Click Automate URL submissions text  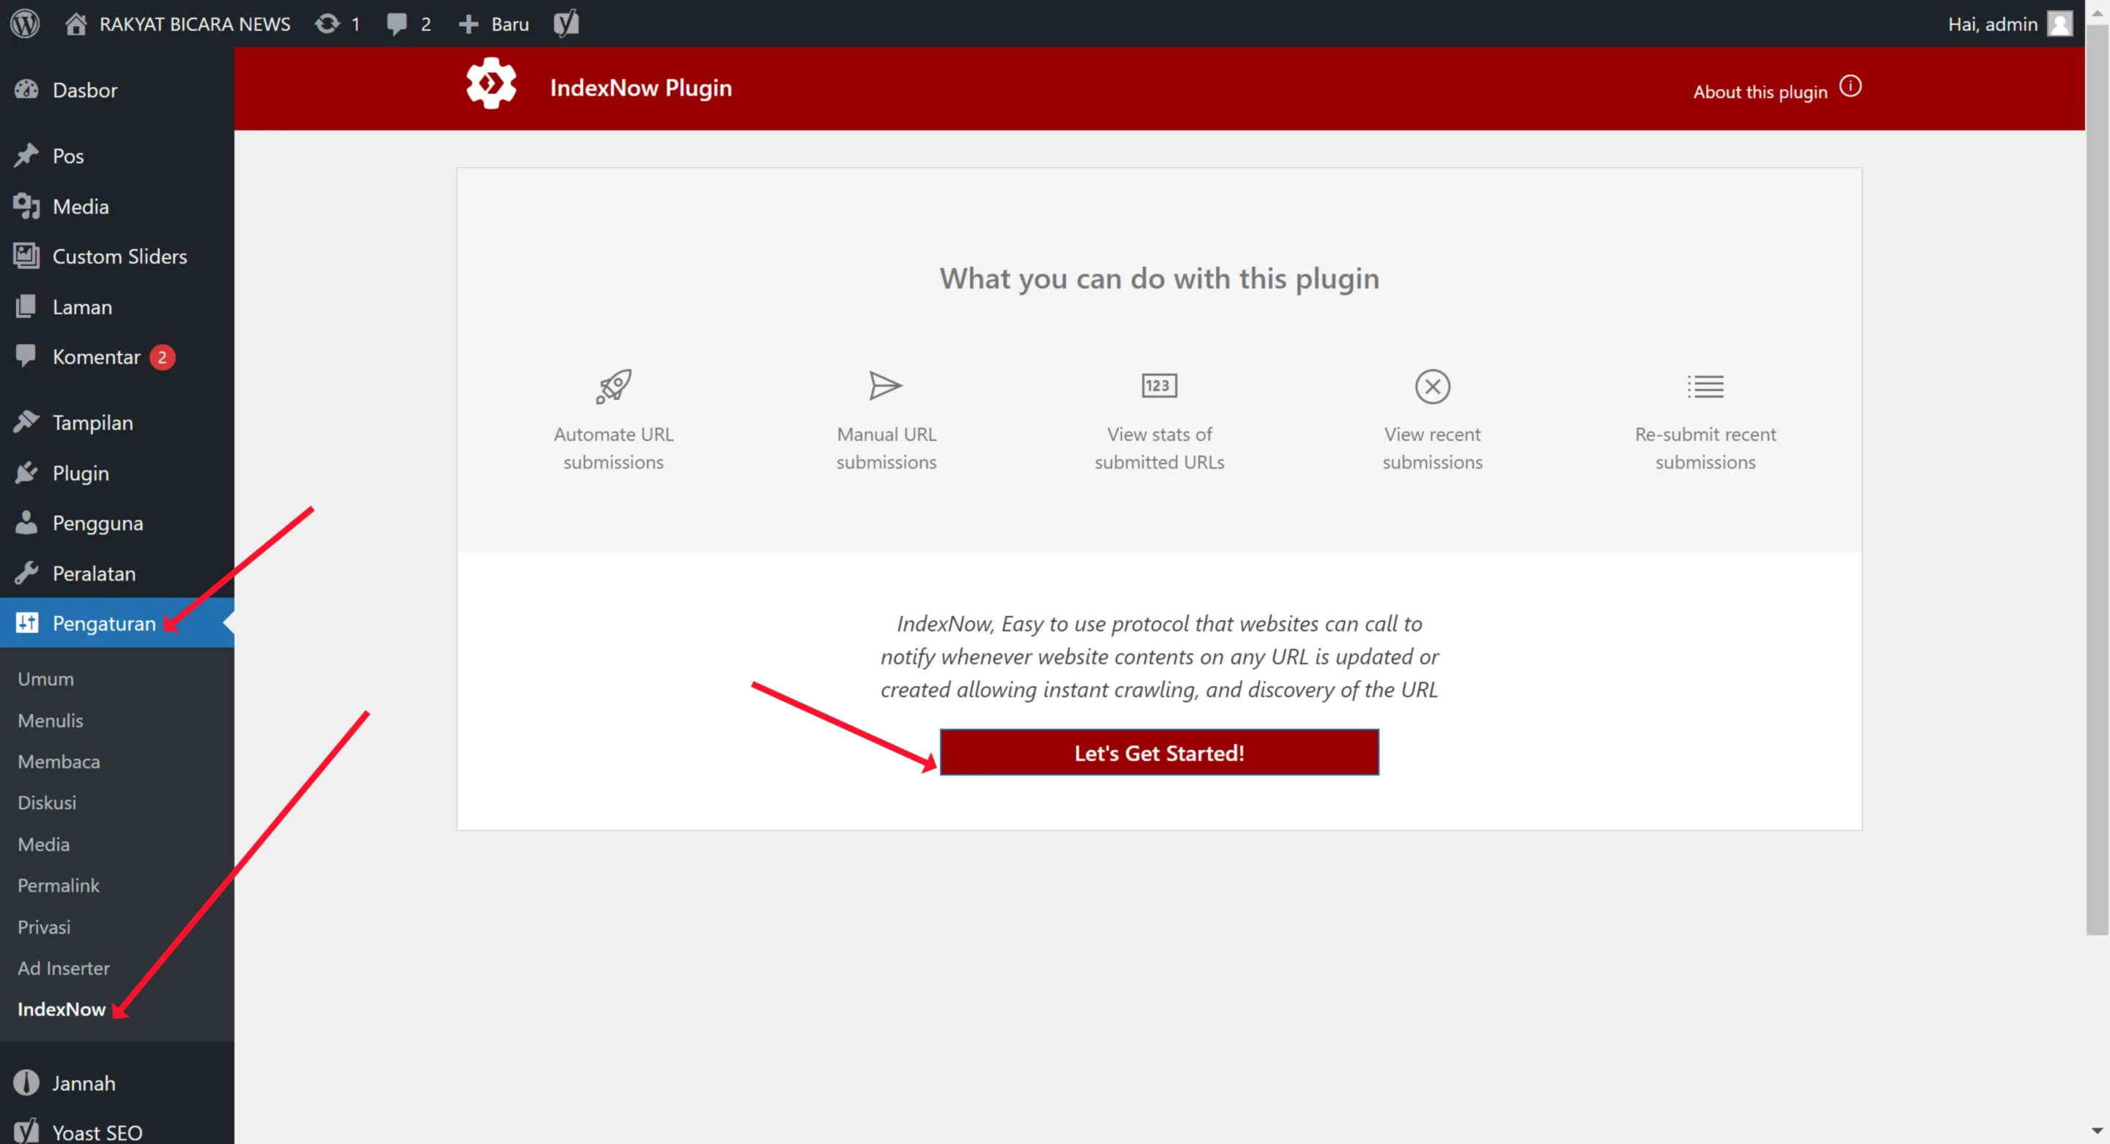pos(613,448)
